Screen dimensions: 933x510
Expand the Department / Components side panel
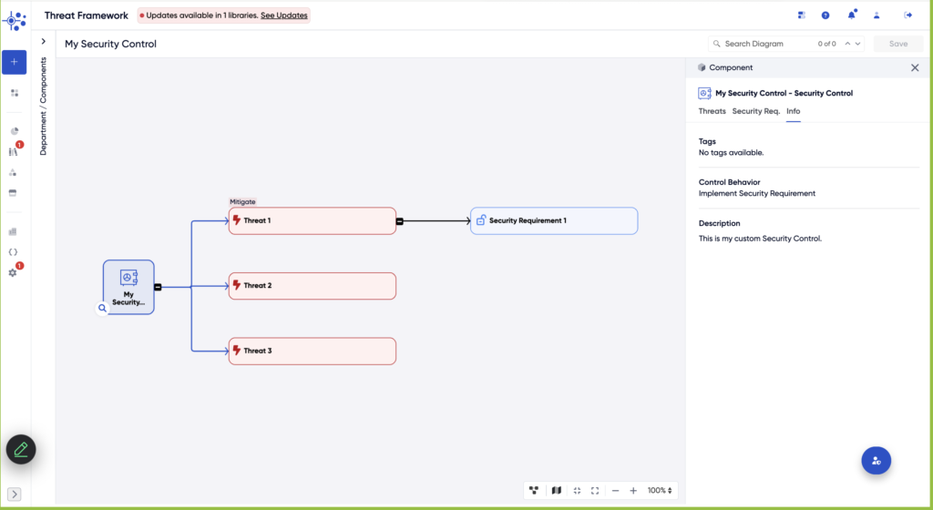pos(43,42)
